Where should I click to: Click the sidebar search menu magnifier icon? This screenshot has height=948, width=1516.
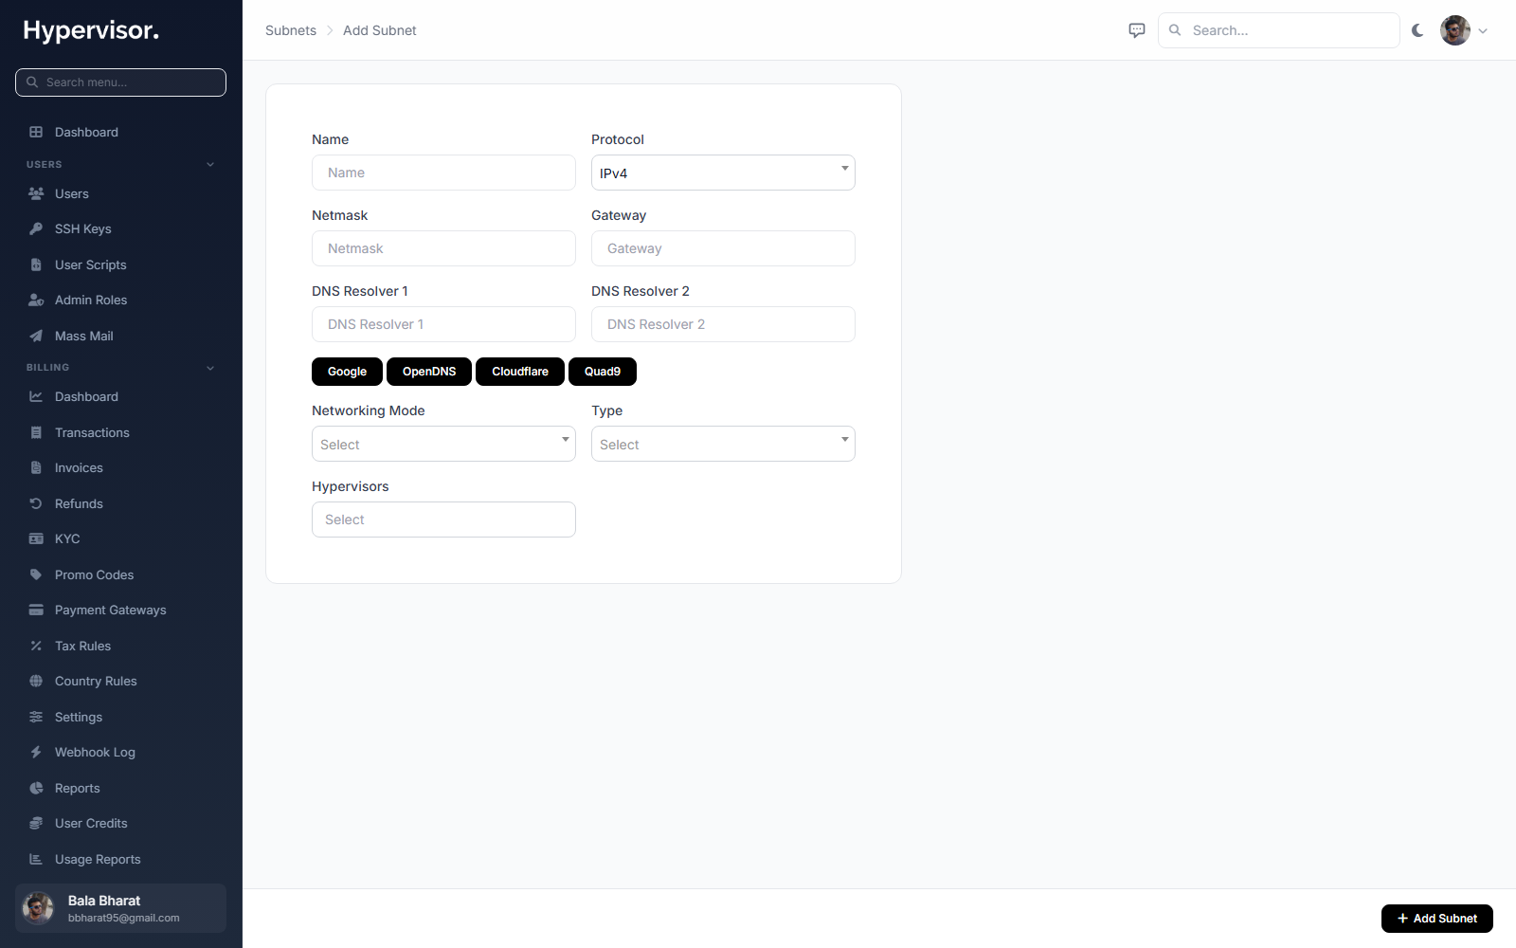click(x=32, y=82)
